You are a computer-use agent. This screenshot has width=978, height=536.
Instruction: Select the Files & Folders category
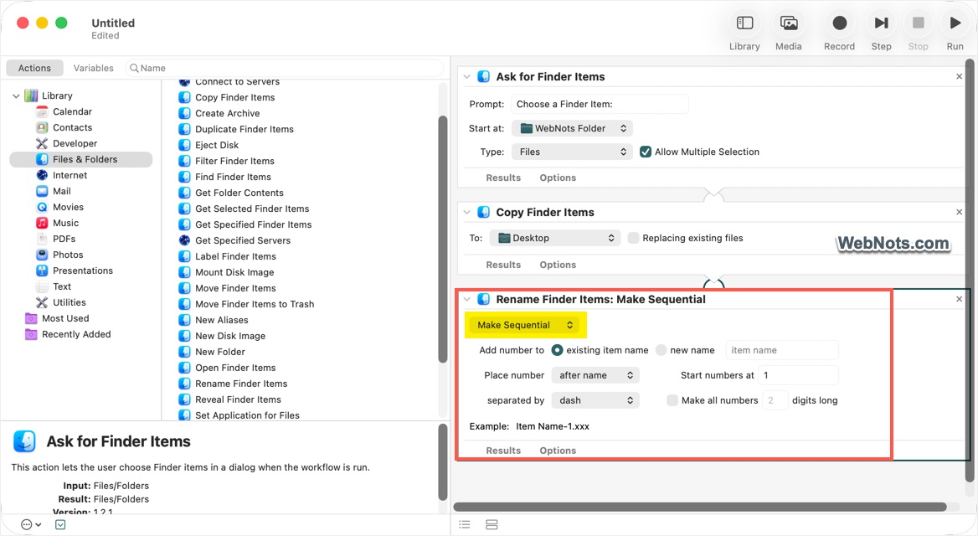coord(81,159)
